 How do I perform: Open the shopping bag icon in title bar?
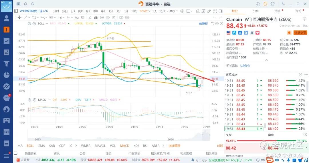click(266, 4)
